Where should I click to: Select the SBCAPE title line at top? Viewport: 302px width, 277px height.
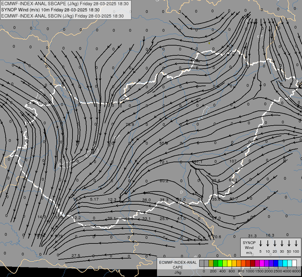[x=65, y=4]
